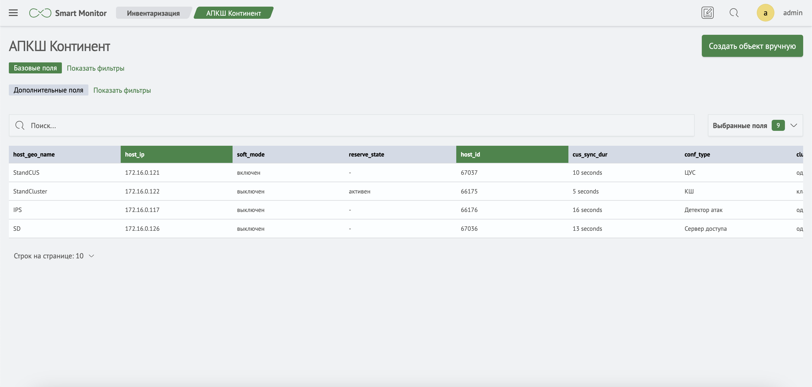Screen dimensions: 812x387
Task: Open the admin user avatar
Action: [x=765, y=13]
